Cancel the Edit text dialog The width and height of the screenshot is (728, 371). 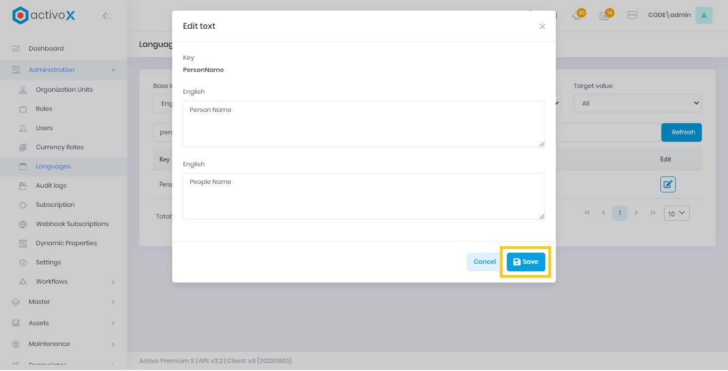(484, 262)
